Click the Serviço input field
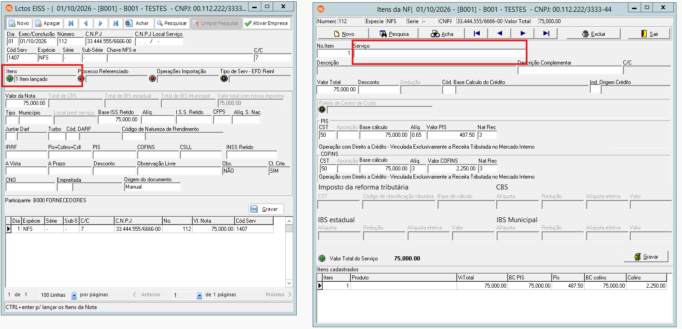This screenshot has width=682, height=329. pos(439,53)
